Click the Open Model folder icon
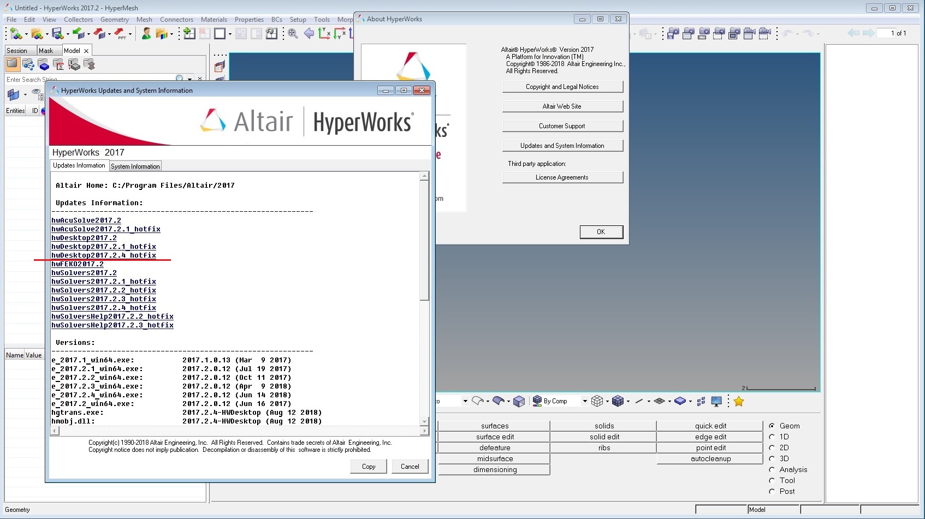This screenshot has height=519, width=925. (37, 34)
